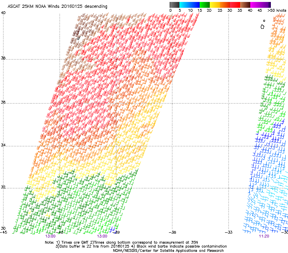Click the purple "11:20" time label
This screenshot has width=288, height=253.
point(264,236)
